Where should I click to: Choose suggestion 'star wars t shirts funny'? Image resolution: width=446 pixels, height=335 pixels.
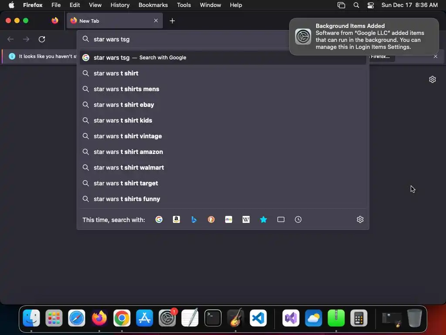coord(223,198)
